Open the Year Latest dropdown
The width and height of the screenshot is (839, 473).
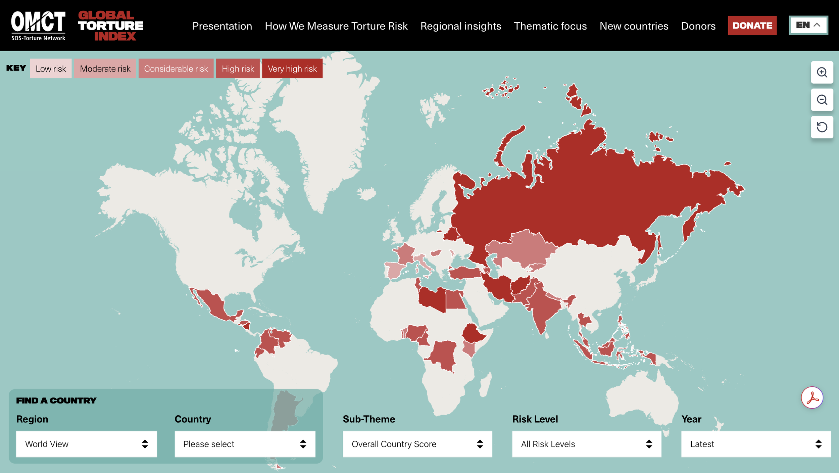pyautogui.click(x=756, y=444)
